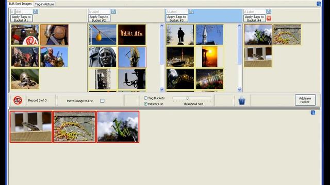
Task: Click the save icon for bucket #2 label
Action: tap(113, 11)
